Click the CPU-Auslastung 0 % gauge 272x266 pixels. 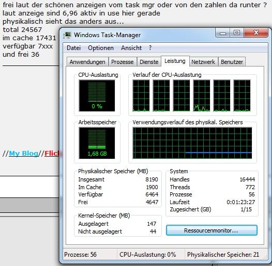pos(97,96)
